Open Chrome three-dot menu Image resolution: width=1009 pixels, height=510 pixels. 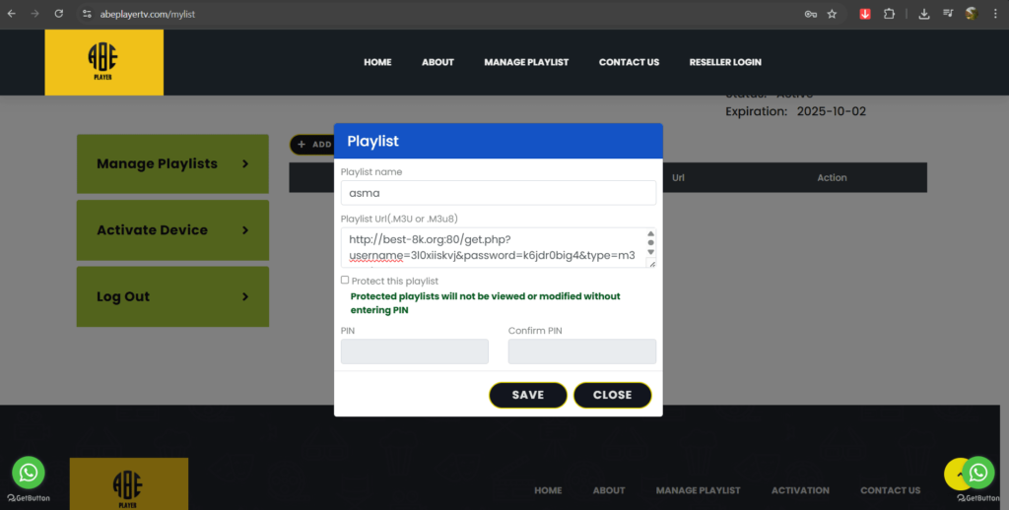(995, 14)
